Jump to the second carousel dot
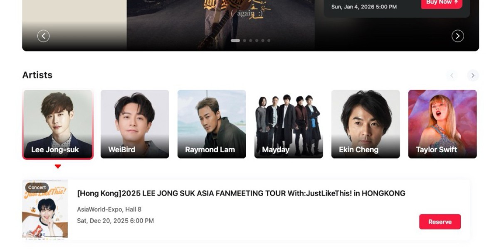 245,41
